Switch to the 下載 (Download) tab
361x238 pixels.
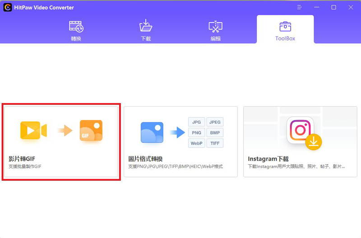click(146, 31)
